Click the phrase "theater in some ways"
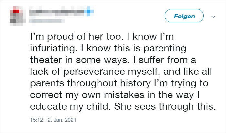 pyautogui.click(x=79, y=60)
